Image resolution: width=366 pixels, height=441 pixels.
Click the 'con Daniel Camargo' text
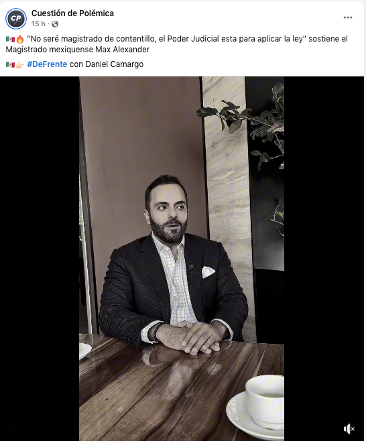(x=107, y=64)
